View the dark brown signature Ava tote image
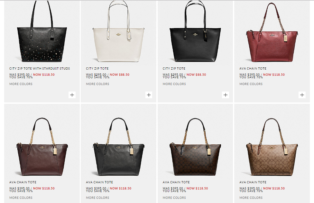 195,147
